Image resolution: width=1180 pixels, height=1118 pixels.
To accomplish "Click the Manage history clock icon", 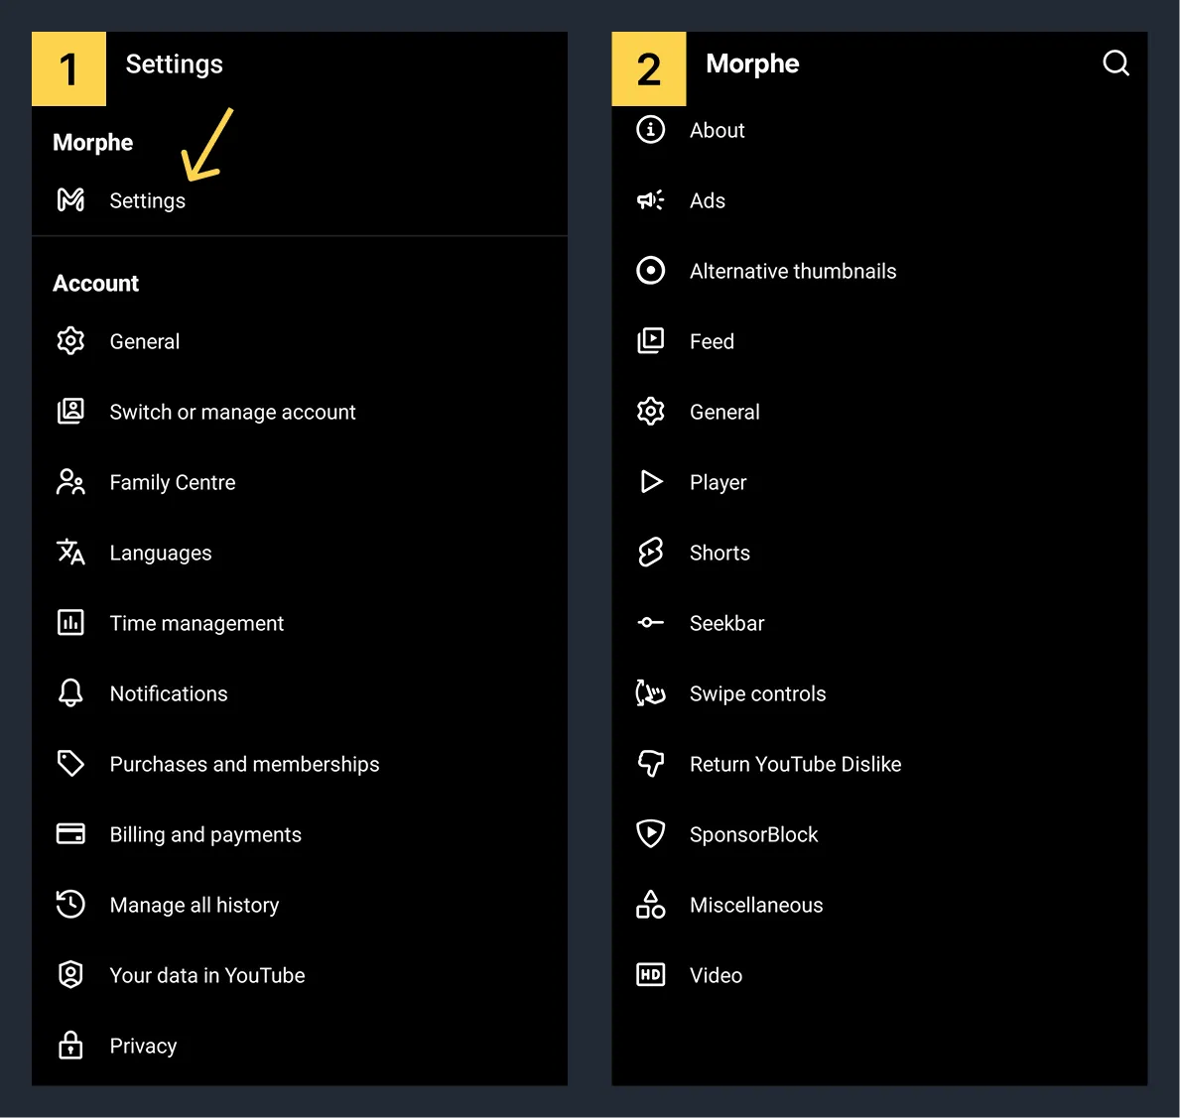I will [70, 905].
